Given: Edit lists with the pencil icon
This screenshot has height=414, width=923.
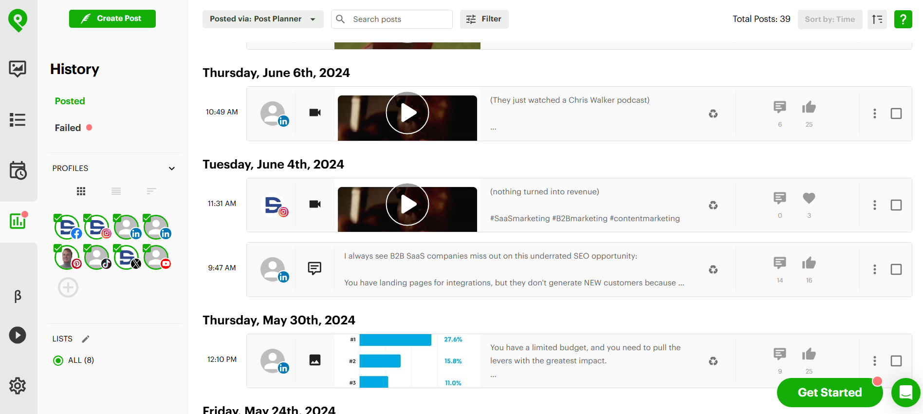Looking at the screenshot, I should pyautogui.click(x=86, y=339).
